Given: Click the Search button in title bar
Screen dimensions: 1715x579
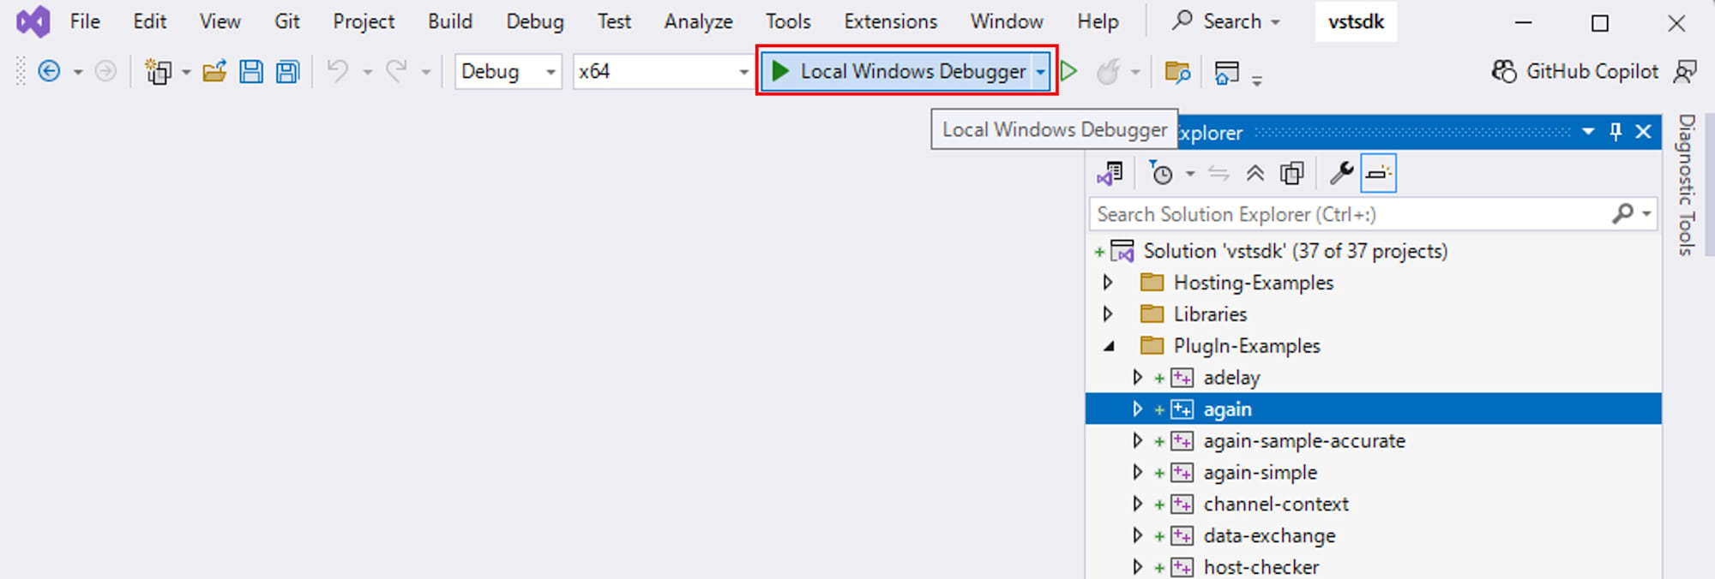Looking at the screenshot, I should (1226, 21).
